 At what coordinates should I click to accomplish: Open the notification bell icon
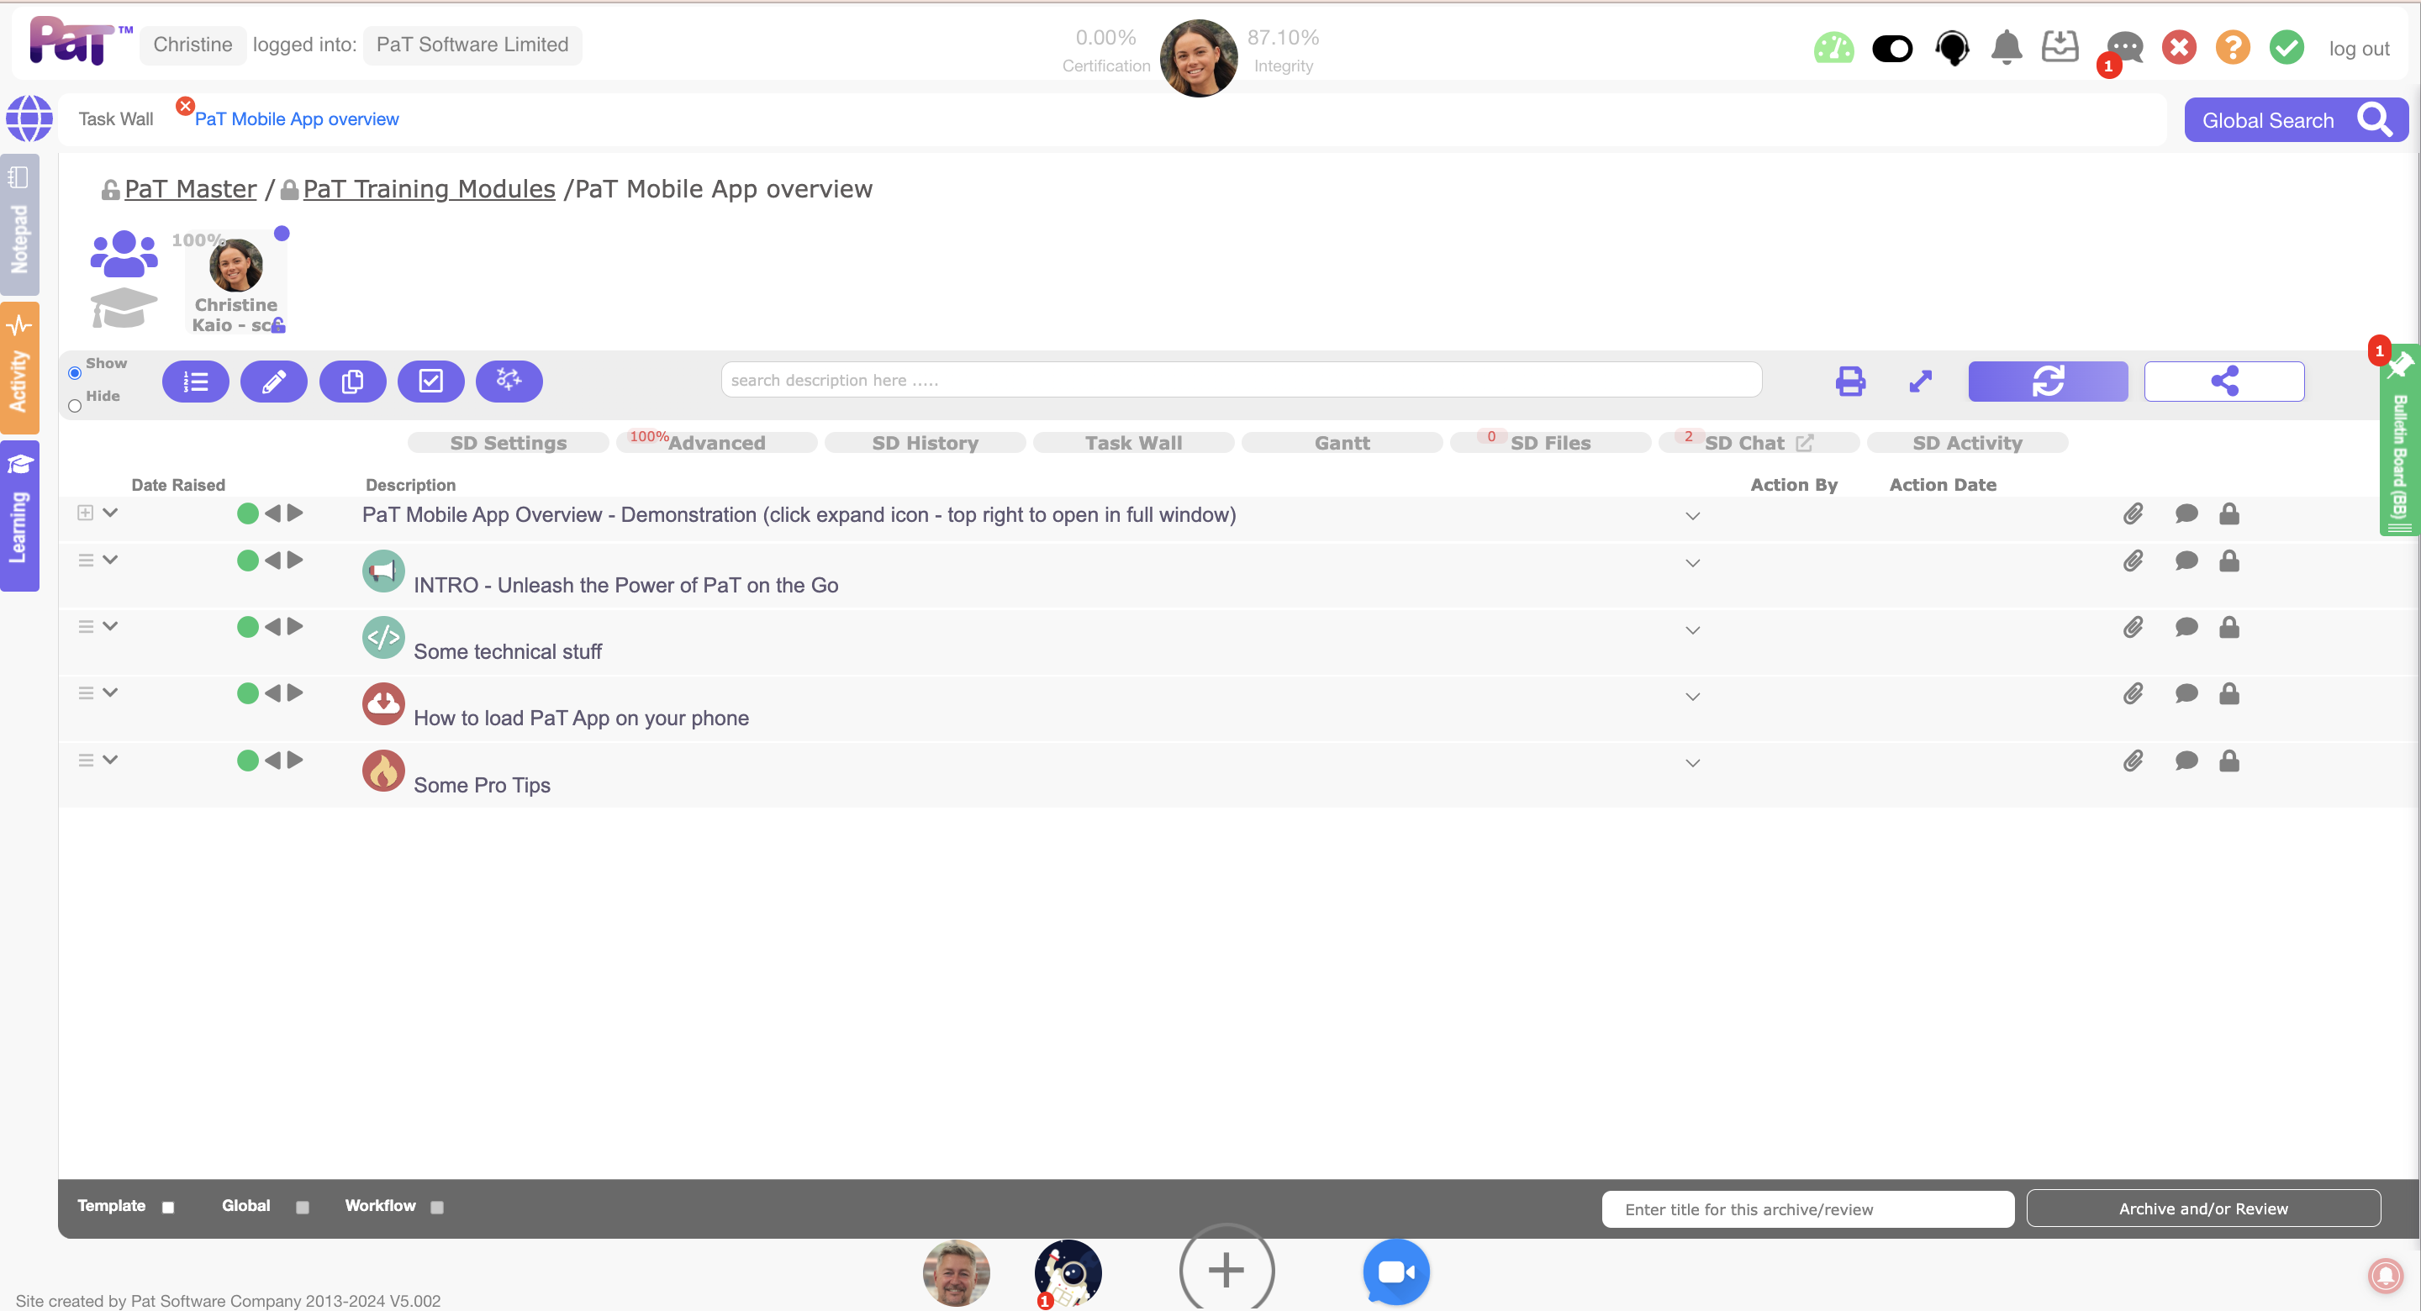pos(2006,46)
